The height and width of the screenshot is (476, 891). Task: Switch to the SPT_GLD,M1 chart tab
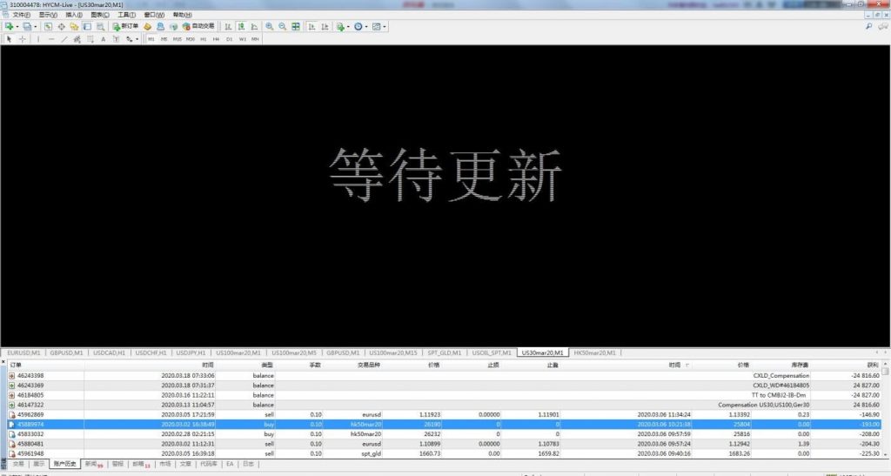tap(445, 352)
